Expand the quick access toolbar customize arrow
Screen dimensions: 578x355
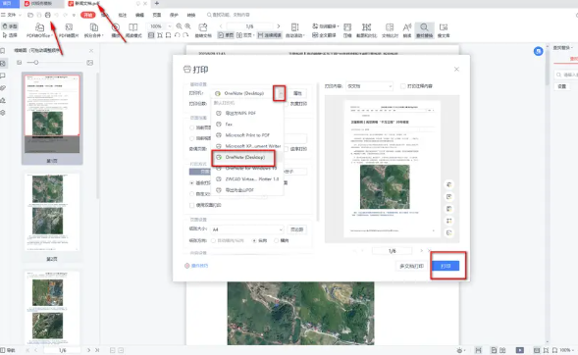74,15
